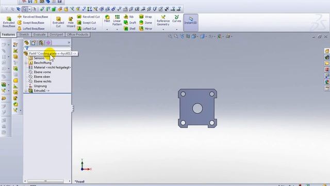Apply the Fillet tool

tap(107, 19)
